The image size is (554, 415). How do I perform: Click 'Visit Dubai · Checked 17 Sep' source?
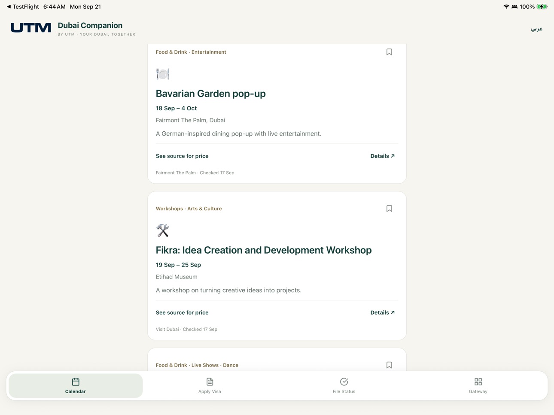(186, 330)
